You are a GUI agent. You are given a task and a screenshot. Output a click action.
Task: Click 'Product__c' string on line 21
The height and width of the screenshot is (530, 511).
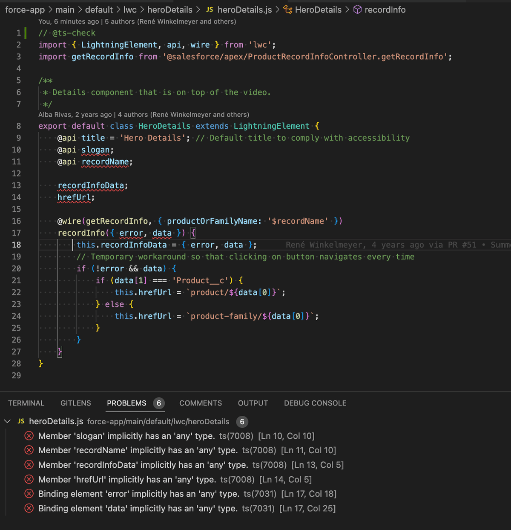click(x=201, y=280)
